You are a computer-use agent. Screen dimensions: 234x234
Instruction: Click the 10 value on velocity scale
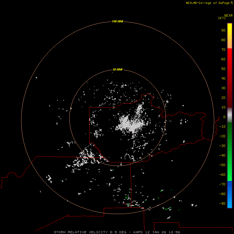(x=223, y=107)
